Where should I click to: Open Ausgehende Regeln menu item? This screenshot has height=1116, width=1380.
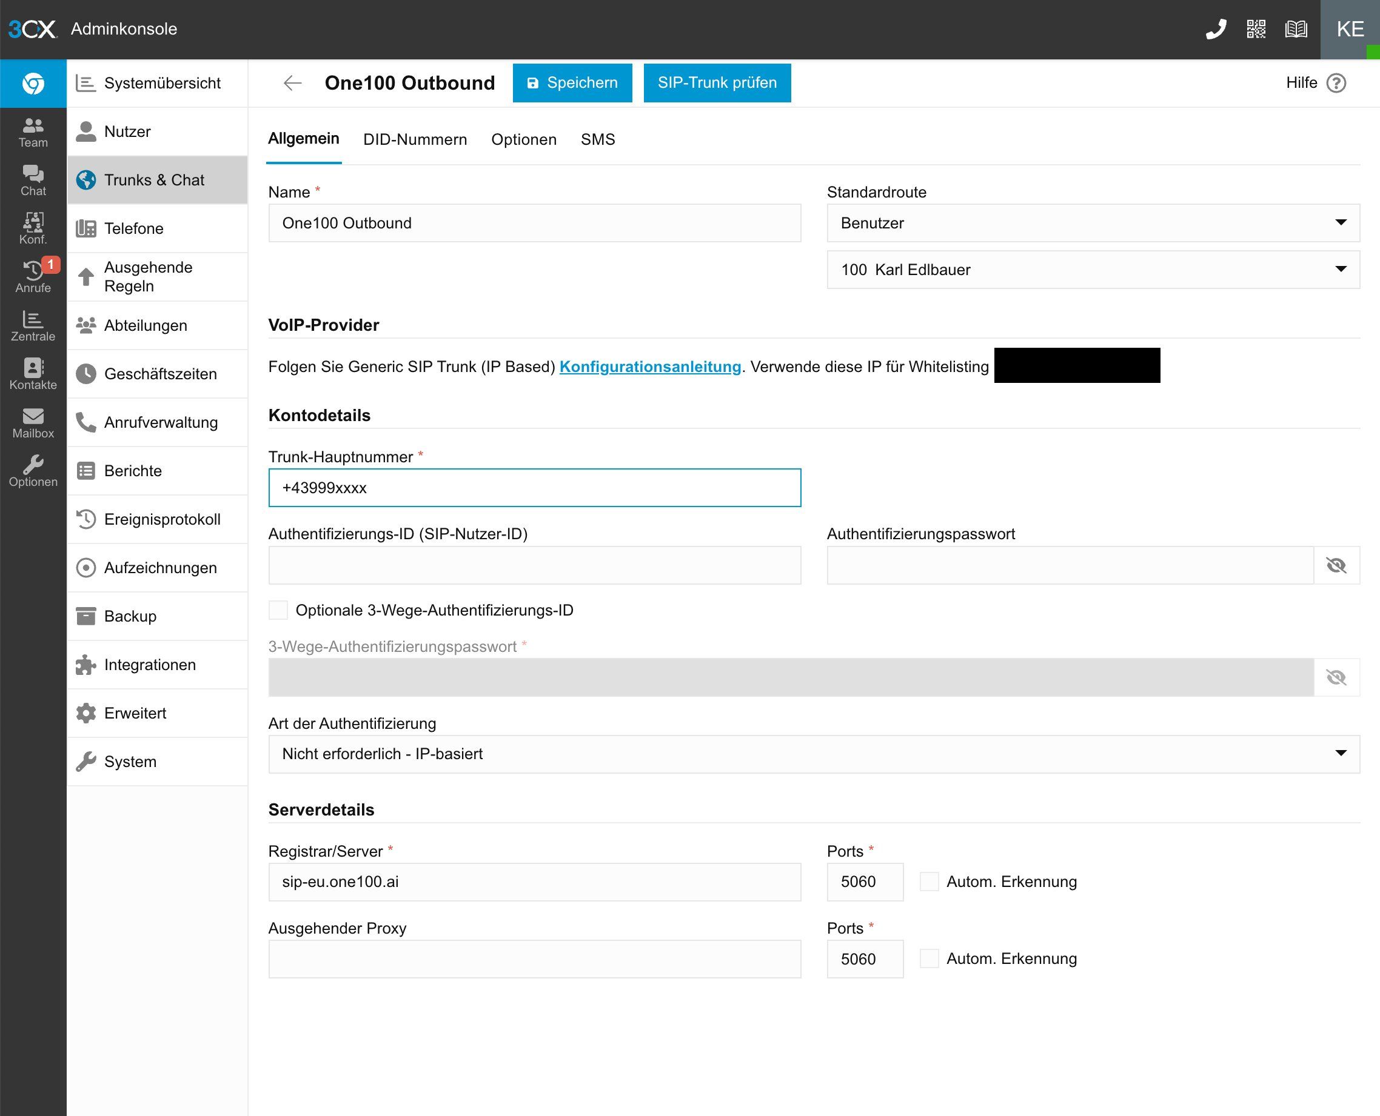pyautogui.click(x=158, y=276)
